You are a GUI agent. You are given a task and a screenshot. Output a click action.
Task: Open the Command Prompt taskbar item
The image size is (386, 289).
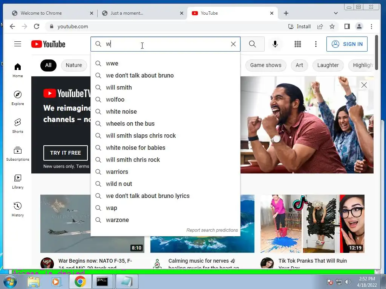[102, 281]
